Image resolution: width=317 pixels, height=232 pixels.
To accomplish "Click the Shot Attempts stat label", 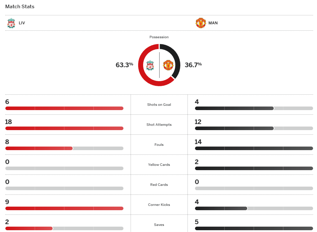I will pyautogui.click(x=159, y=125).
